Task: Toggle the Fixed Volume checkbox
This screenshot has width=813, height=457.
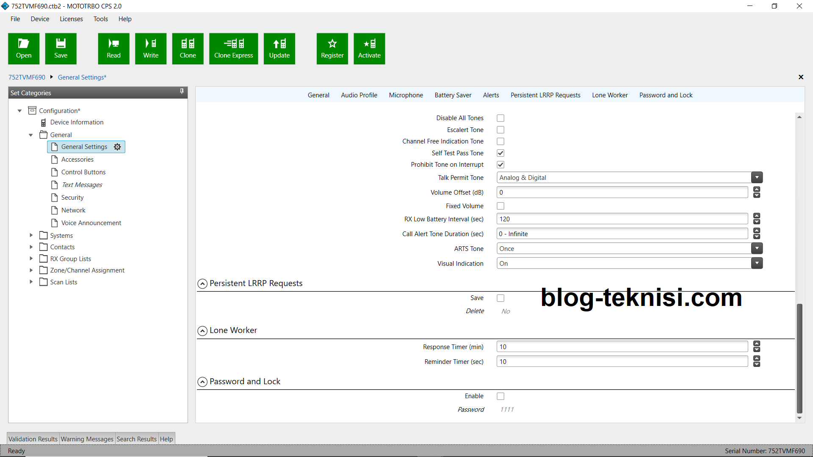Action: click(501, 206)
